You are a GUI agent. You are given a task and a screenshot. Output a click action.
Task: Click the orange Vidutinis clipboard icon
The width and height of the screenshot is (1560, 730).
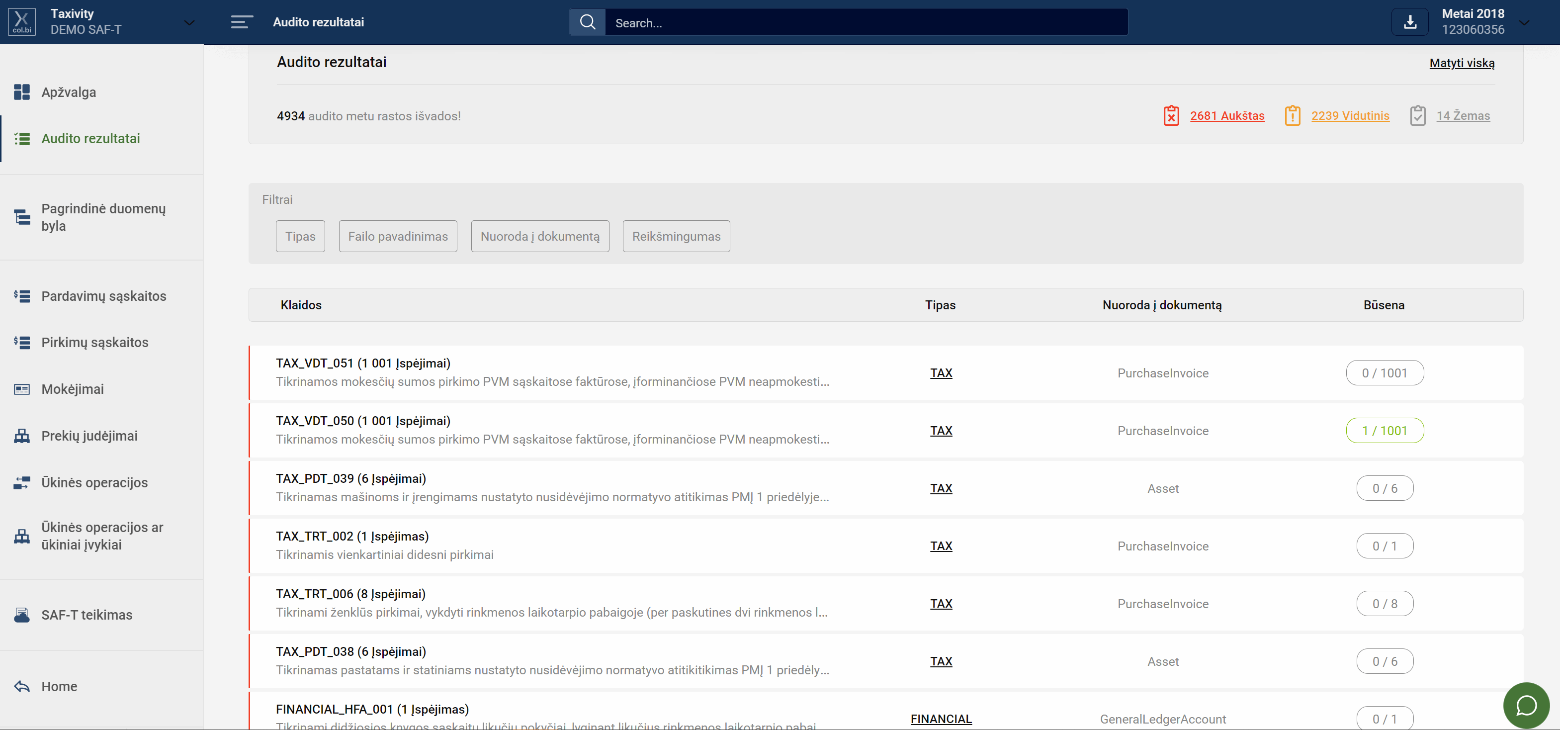(x=1292, y=116)
